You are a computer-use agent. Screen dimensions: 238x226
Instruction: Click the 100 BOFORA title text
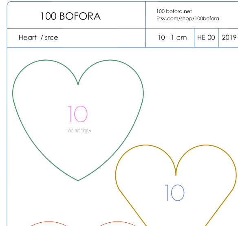coord(71,16)
